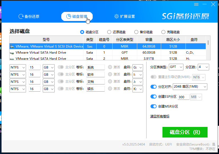Image resolution: width=219 pixels, height=154 pixels.
Task: Choose the 还原磁盘 radio option
Action: (116, 32)
